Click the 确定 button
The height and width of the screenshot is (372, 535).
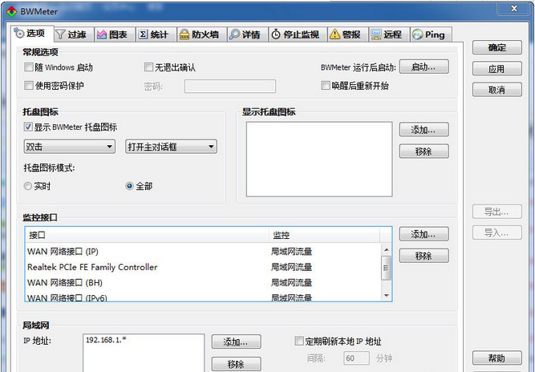496,47
